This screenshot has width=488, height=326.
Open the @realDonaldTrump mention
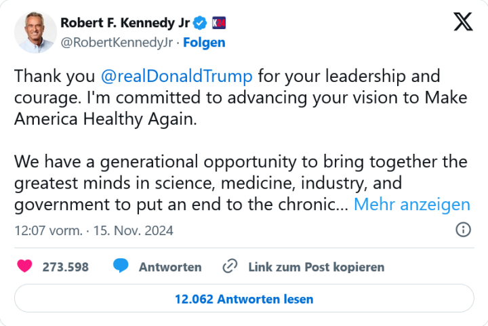(x=176, y=75)
